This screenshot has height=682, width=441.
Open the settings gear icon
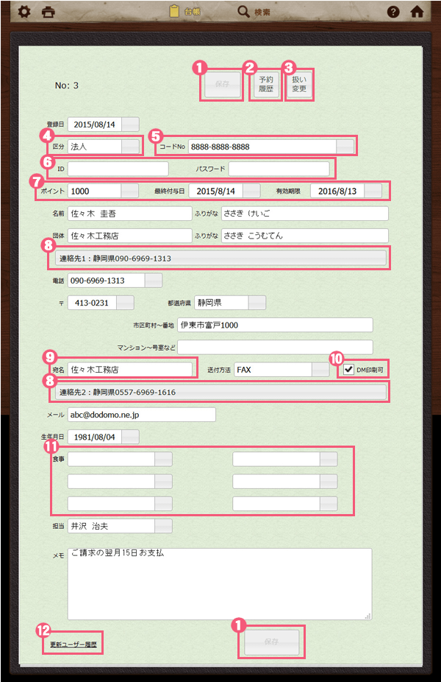24,12
